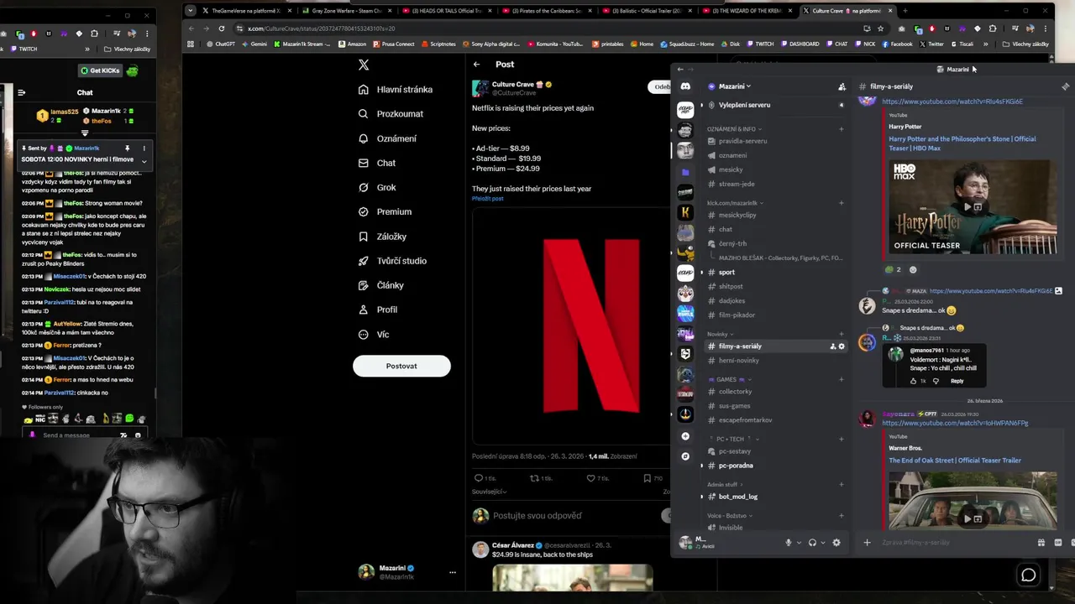Open Harry Potter Philosopher's Stone teaser link
Viewport: 1075px width, 604px height.
click(962, 143)
